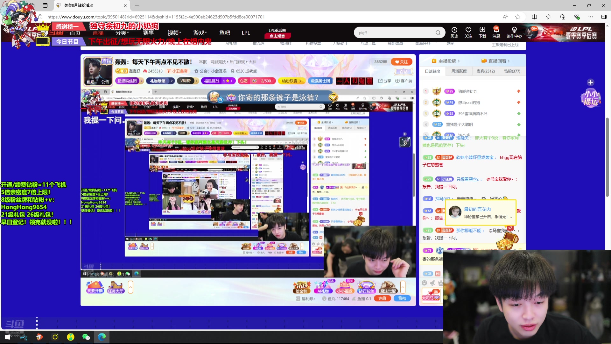The width and height of the screenshot is (611, 344).
Task: Click the orange 充值 recharge button
Action: [382, 298]
